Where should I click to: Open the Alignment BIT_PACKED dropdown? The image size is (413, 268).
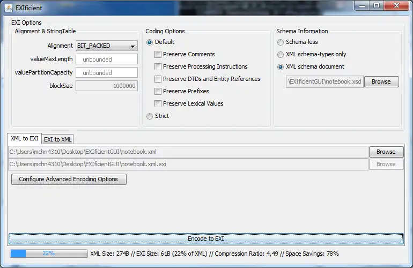click(x=106, y=46)
